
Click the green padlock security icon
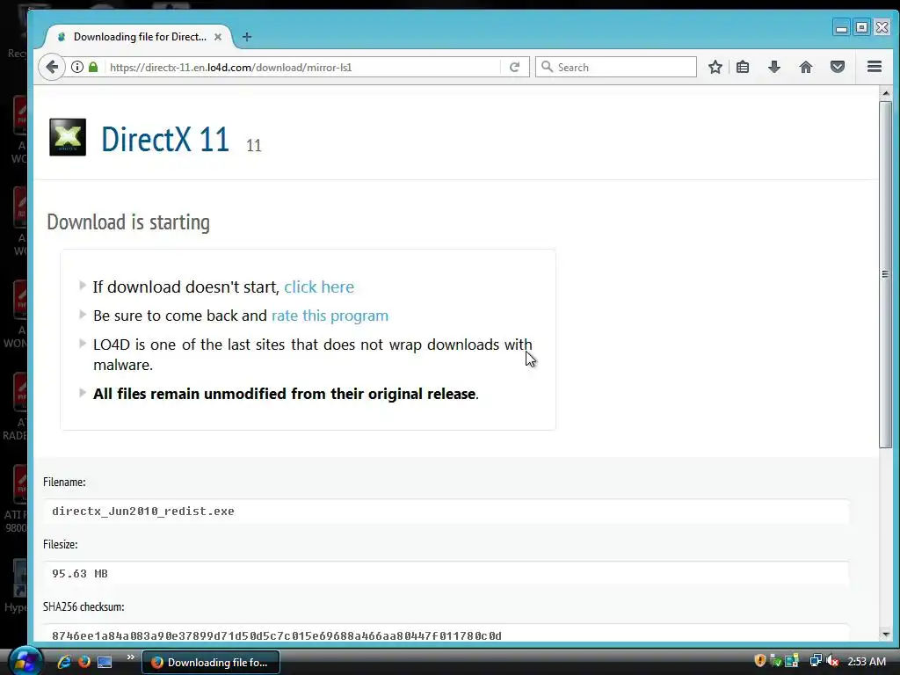[x=93, y=67]
